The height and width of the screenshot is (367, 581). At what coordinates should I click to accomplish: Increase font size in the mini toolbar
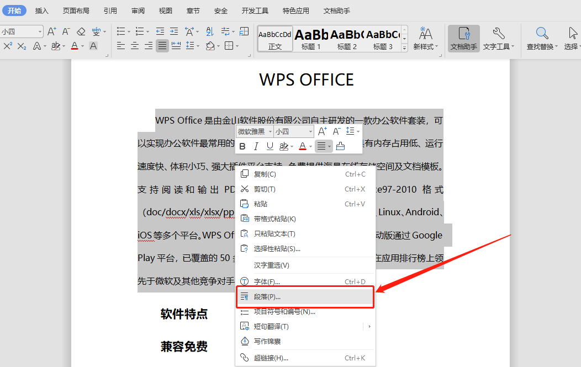323,131
